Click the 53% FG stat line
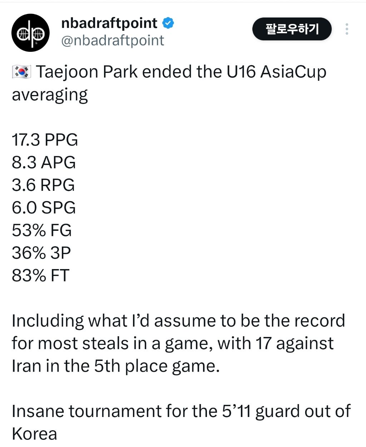The image size is (366, 447). coord(42,230)
